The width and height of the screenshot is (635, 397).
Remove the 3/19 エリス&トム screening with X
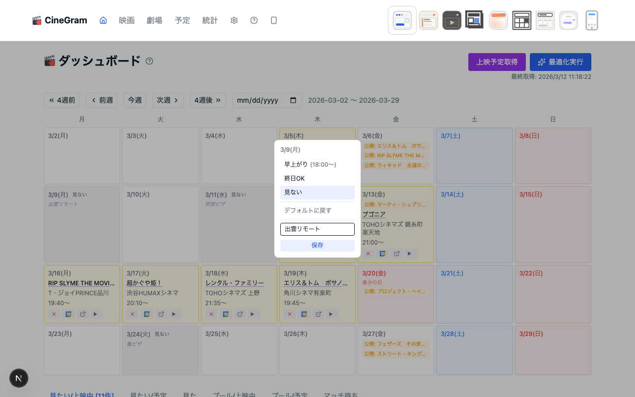pos(290,314)
